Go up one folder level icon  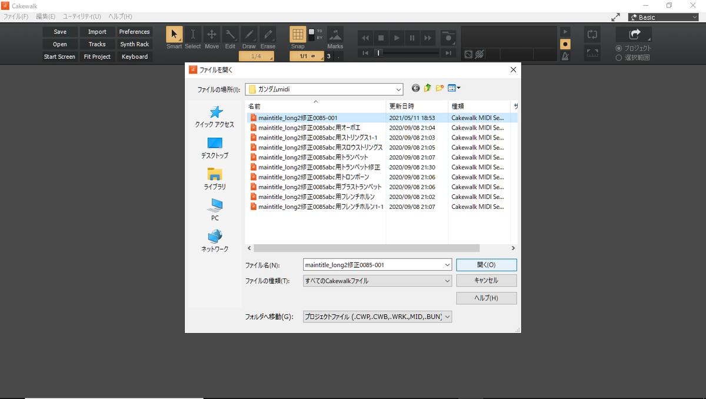click(x=428, y=88)
